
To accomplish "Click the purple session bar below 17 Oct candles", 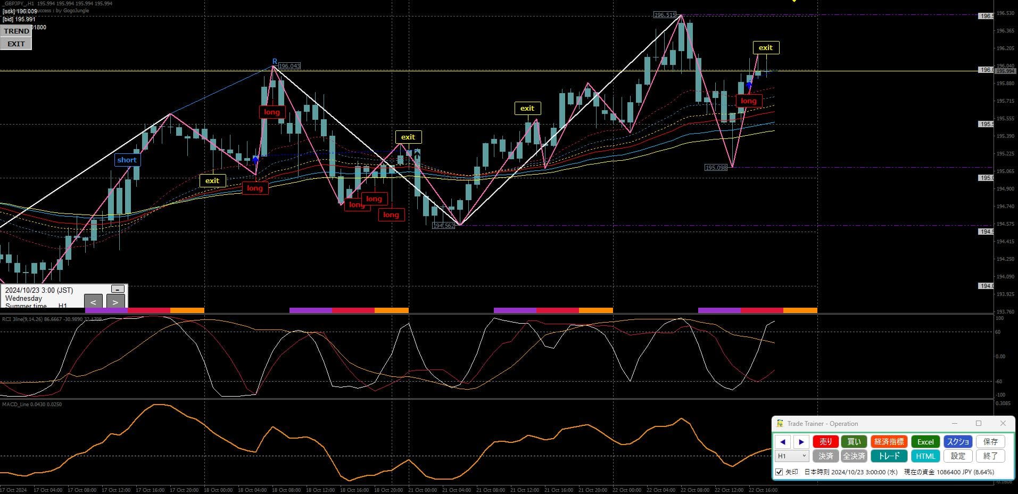I will click(106, 310).
